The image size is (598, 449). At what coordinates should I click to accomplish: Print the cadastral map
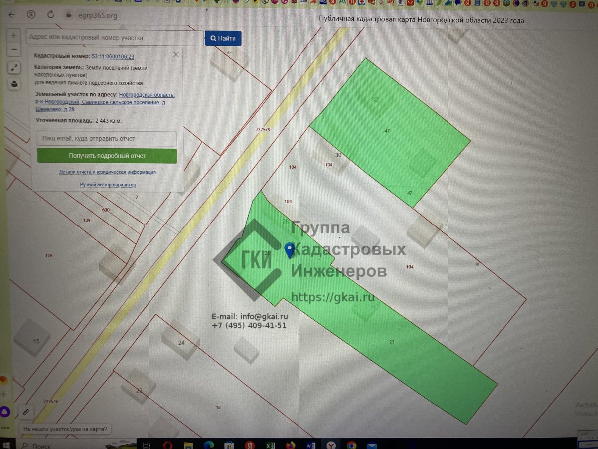click(14, 84)
